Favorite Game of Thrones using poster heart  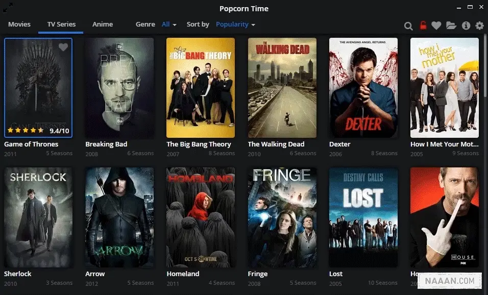[63, 47]
